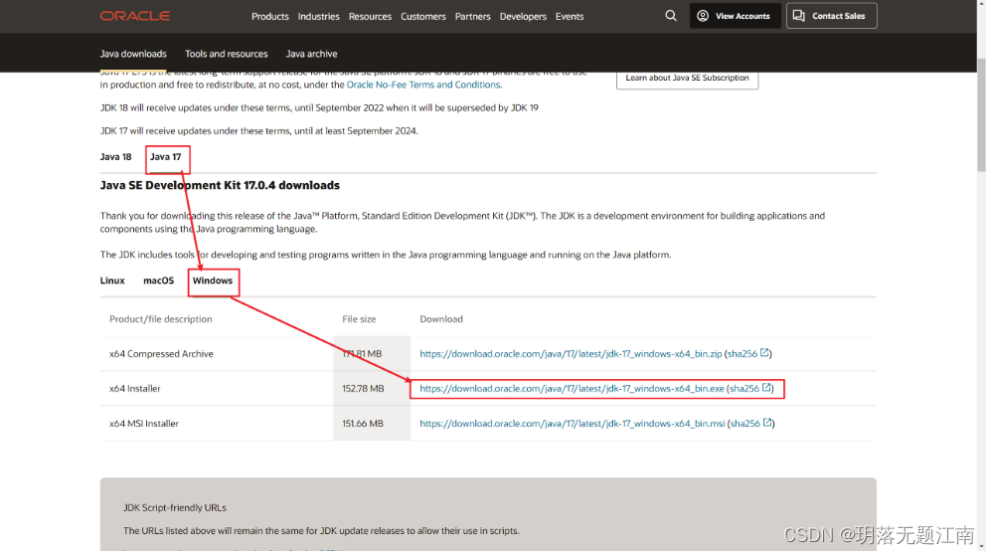Image resolution: width=990 pixels, height=554 pixels.
Task: Click the 'File size' column header
Action: tap(359, 319)
